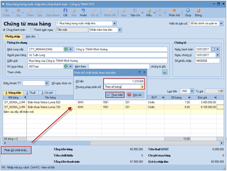Pin the Mã hàng column

(25, 97)
